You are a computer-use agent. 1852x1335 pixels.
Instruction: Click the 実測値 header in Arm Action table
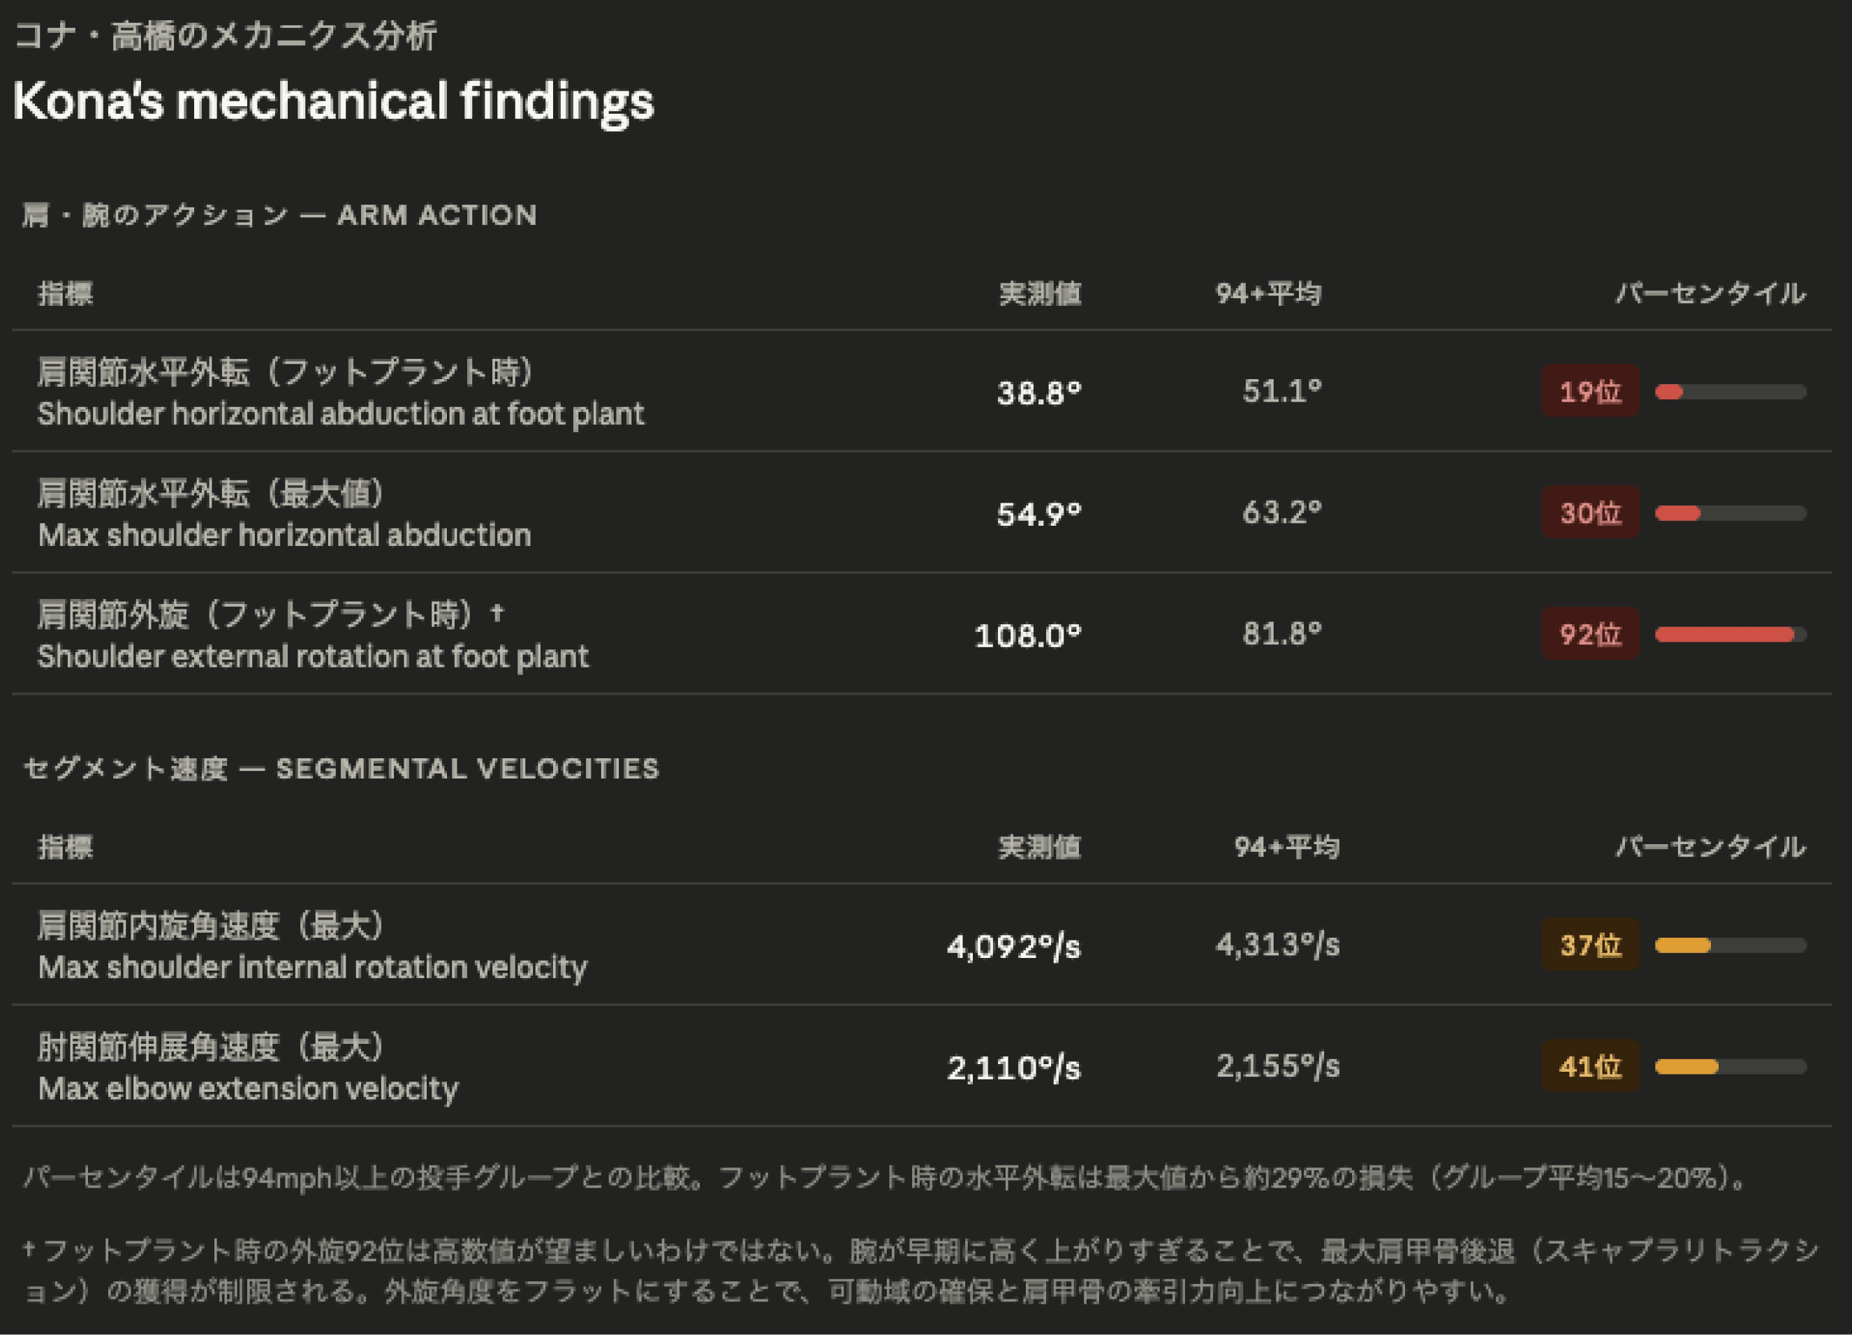1040,293
